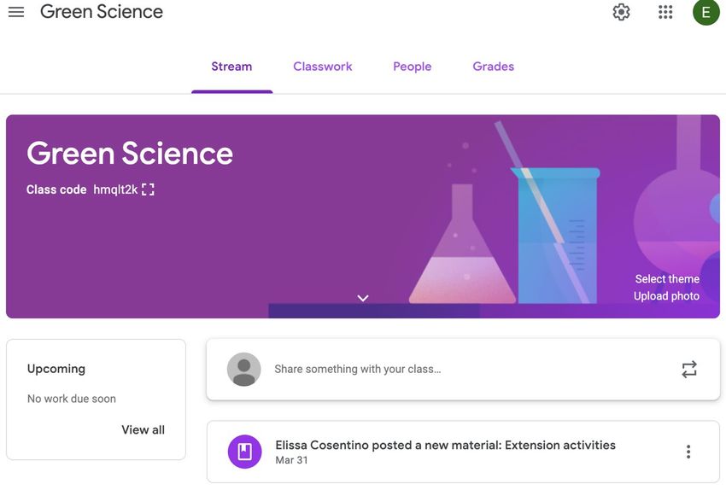
Task: Switch to the Classwork tab
Action: tap(323, 67)
